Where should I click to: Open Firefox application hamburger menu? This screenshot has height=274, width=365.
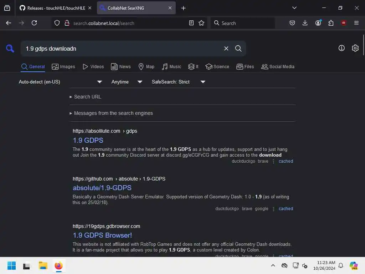pyautogui.click(x=356, y=23)
